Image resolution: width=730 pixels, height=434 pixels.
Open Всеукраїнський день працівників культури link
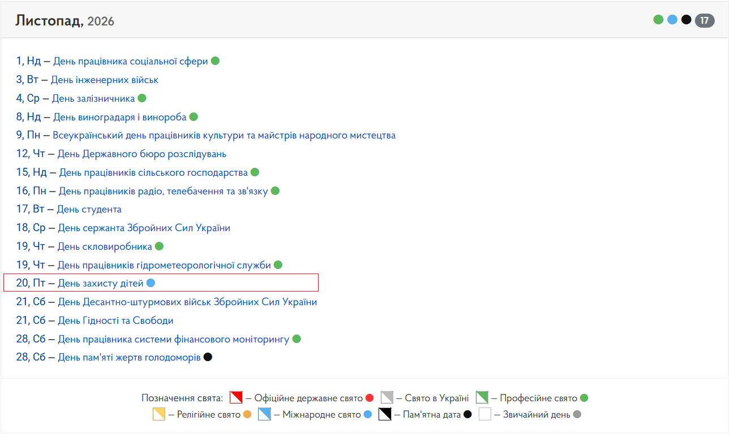pos(224,136)
